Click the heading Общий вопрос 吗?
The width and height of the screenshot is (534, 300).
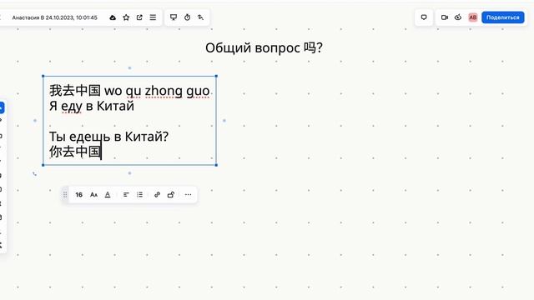coord(264,47)
